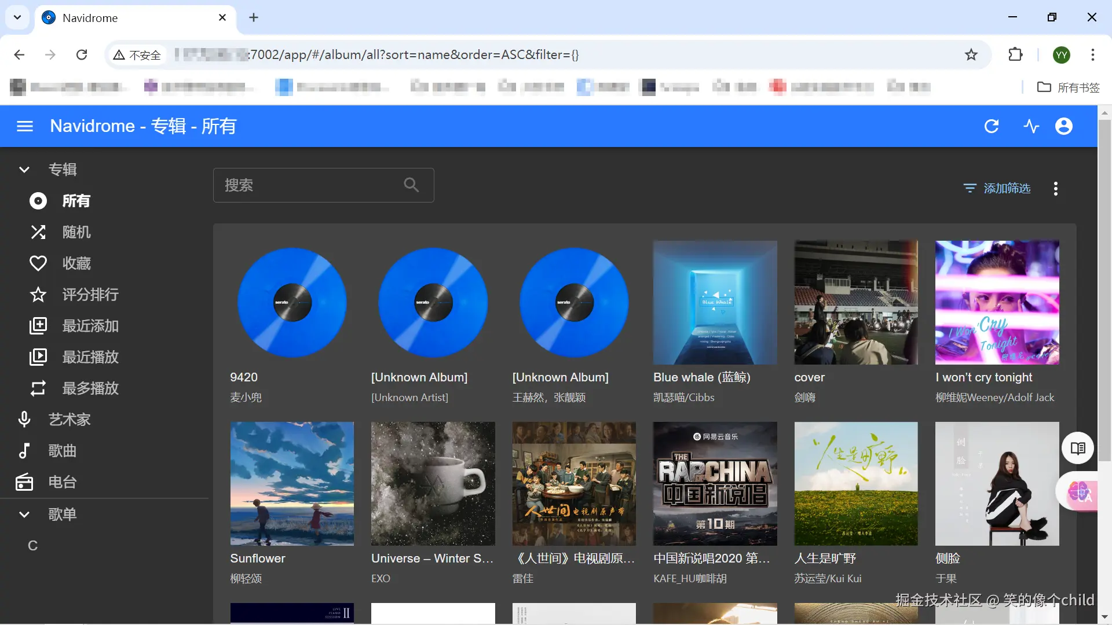Viewport: 1112px width, 625px height.
Task: Go to 艺术家 artists page
Action: click(69, 420)
